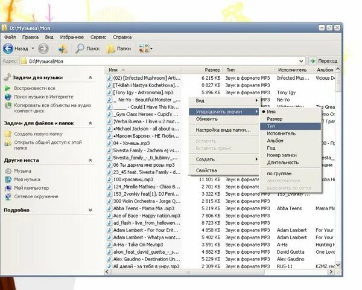
Task: Click the globe icon for Поиск музыки в Интернете
Action: 8,97
